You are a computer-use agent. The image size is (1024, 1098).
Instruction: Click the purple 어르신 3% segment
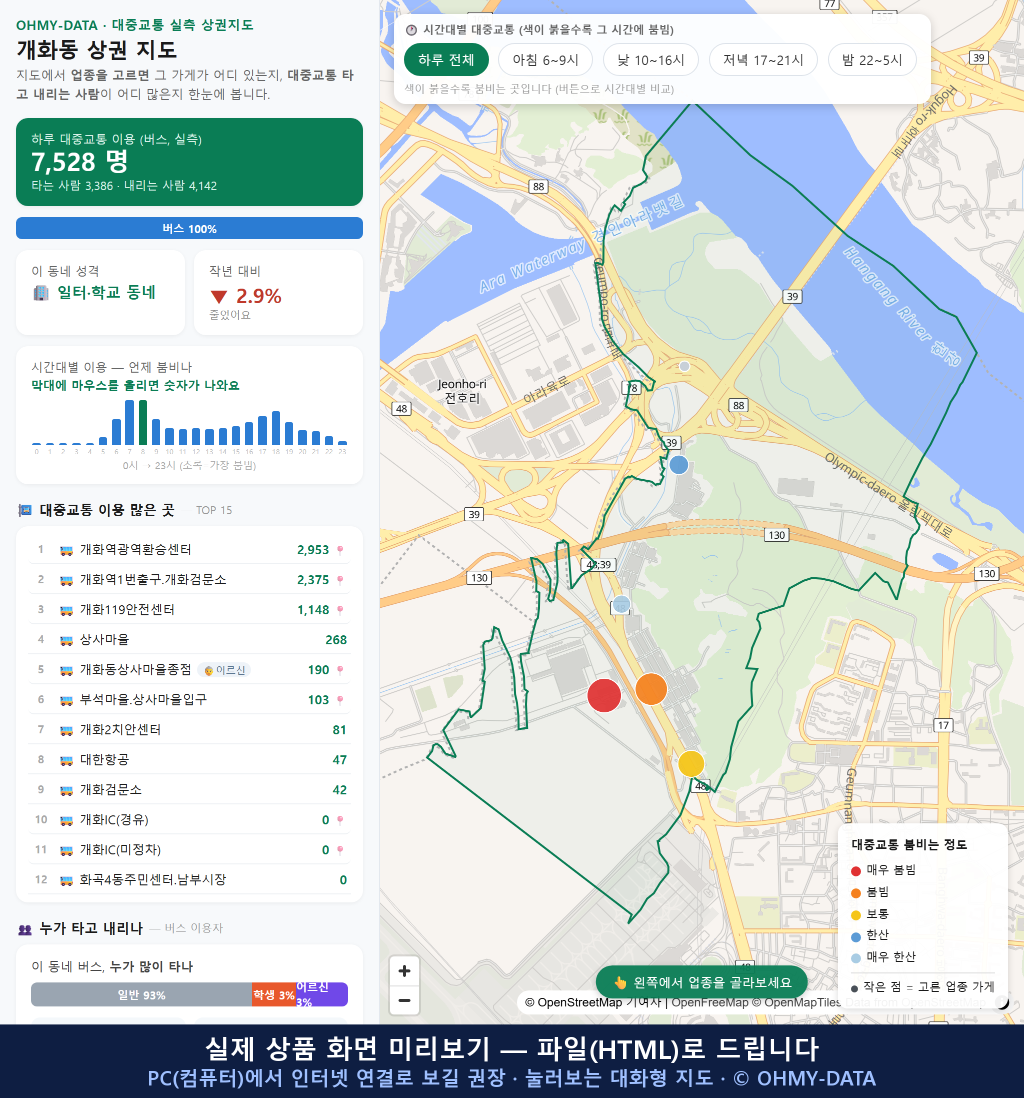tap(322, 995)
